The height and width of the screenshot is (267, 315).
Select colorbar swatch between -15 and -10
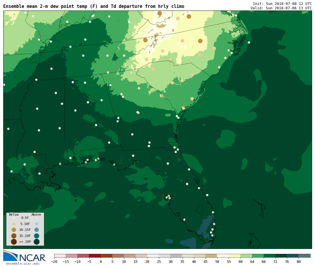pos(72,256)
